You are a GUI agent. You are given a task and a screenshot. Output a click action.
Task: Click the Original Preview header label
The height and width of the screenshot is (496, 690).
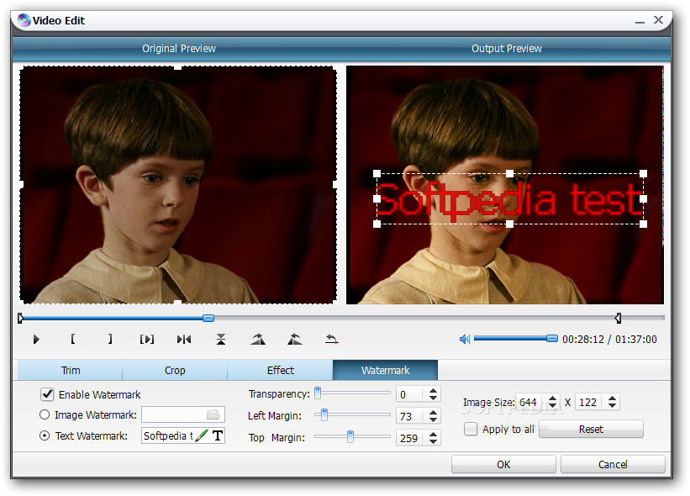(x=179, y=49)
